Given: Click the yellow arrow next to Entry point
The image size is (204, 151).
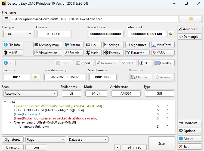Looking at the screenshot, I should (171, 34).
